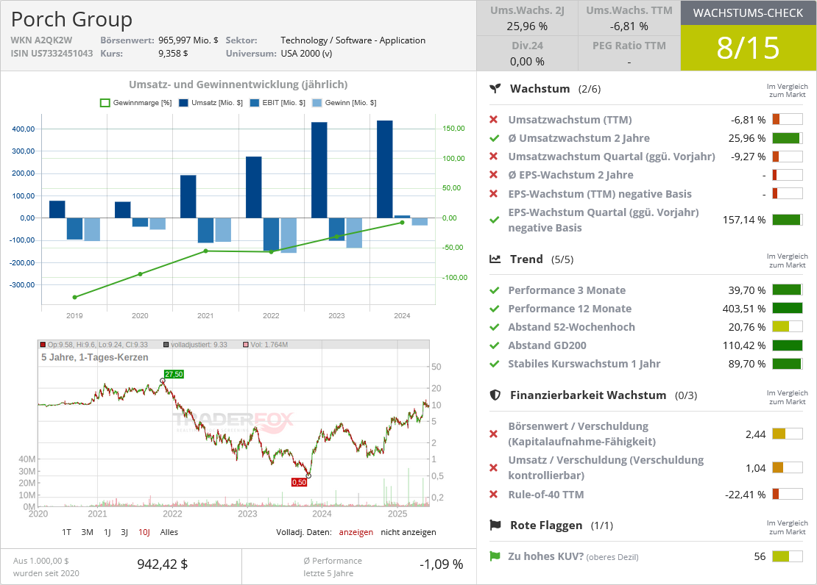This screenshot has width=817, height=585.
Task: Click the chart title Umsatz- und Gewinnentwicklung (jährlich)
Action: click(x=238, y=85)
